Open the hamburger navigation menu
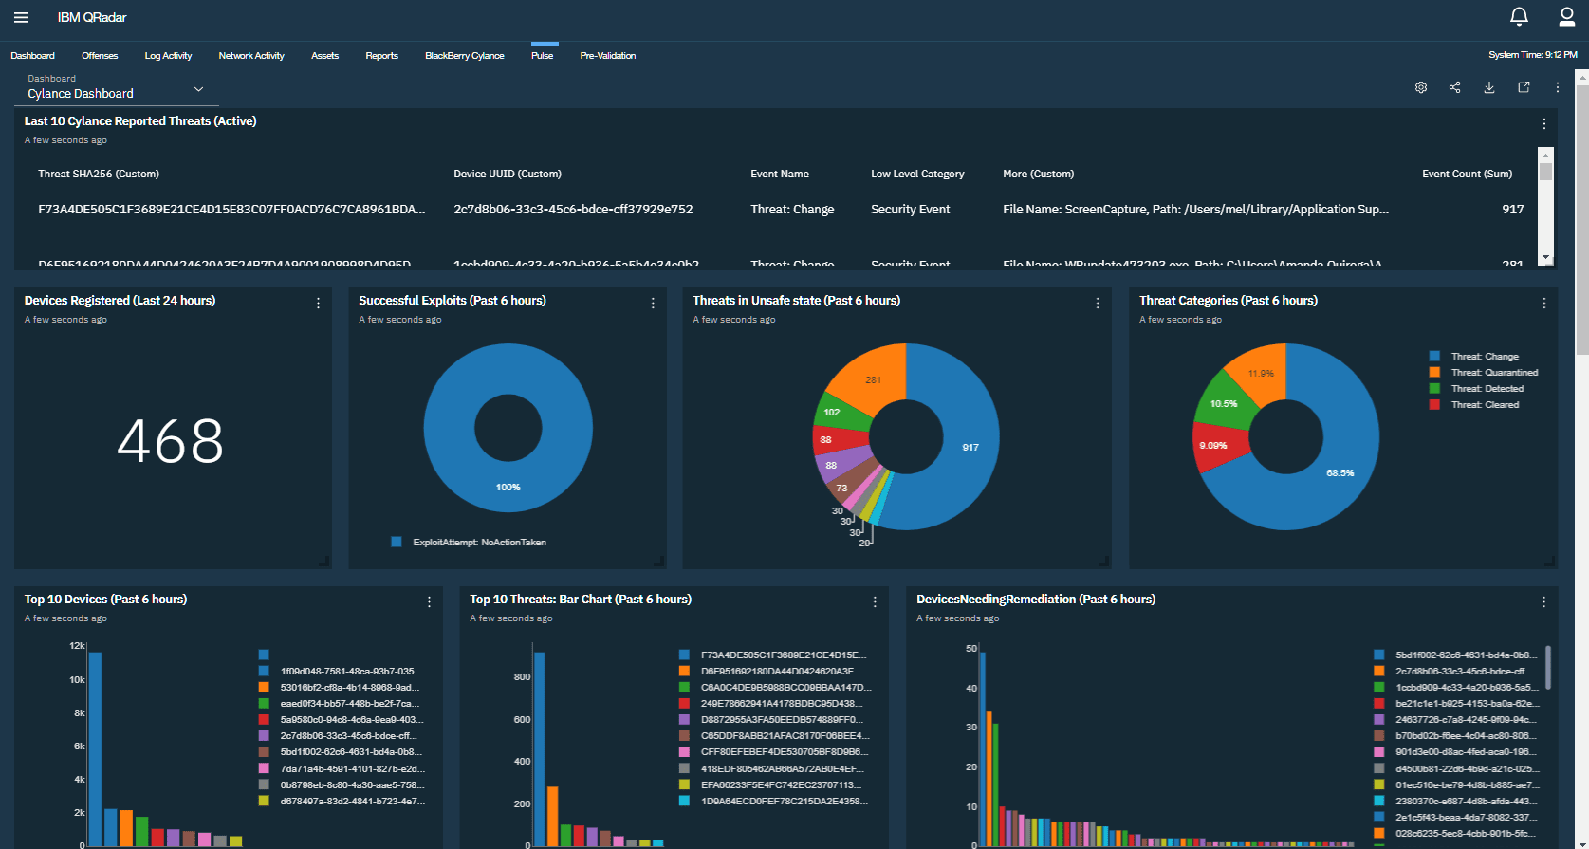This screenshot has height=849, width=1589. 21,17
